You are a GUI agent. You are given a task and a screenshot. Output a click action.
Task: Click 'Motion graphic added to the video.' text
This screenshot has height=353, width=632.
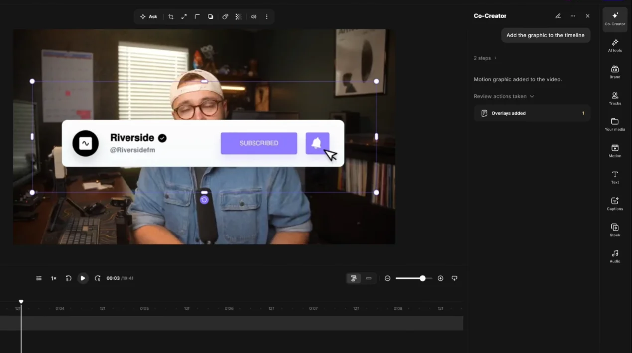pyautogui.click(x=517, y=79)
